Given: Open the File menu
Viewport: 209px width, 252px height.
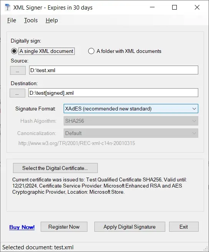Looking at the screenshot, I should click(12, 20).
